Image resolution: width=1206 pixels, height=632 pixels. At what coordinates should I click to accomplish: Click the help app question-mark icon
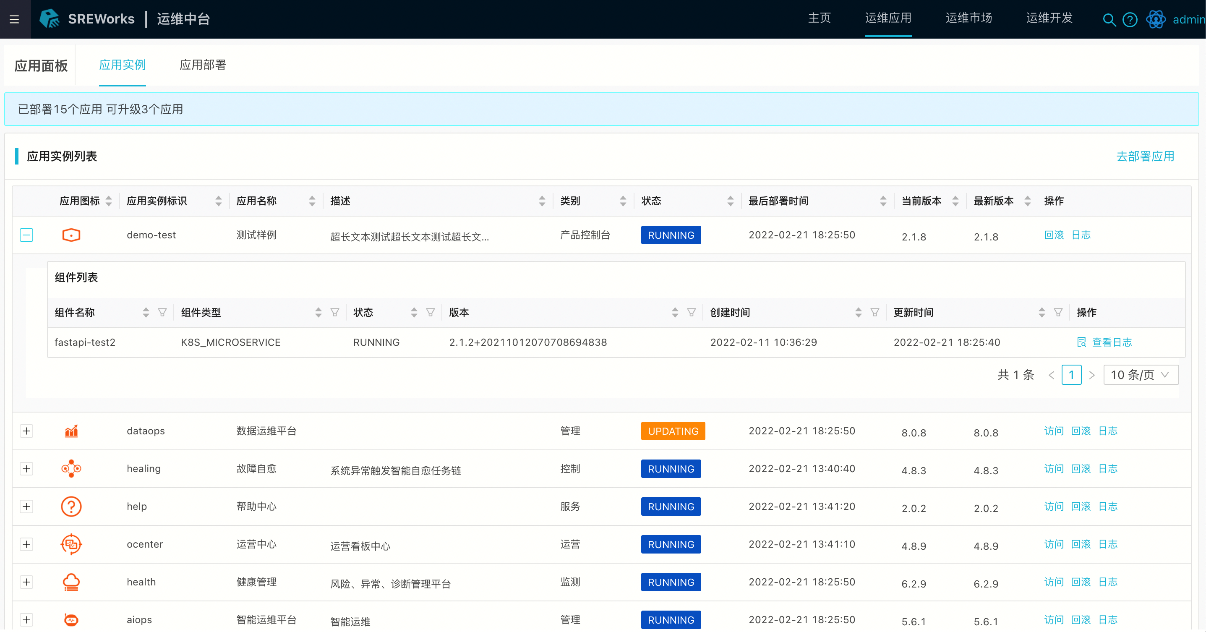pos(71,507)
